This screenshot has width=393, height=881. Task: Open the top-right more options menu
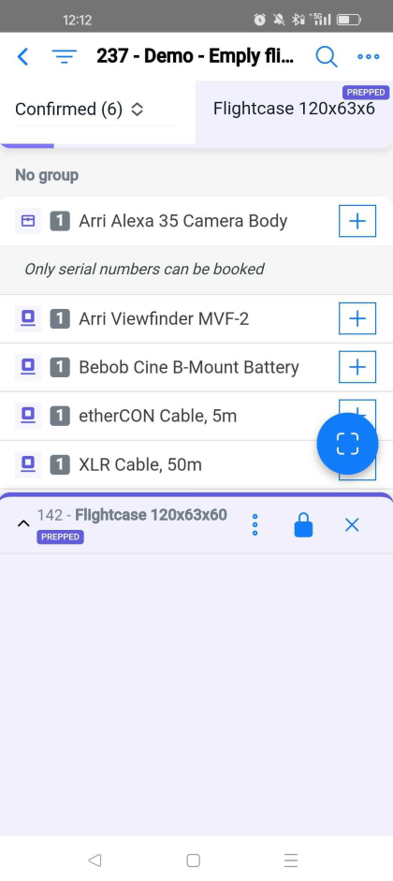pyautogui.click(x=369, y=56)
